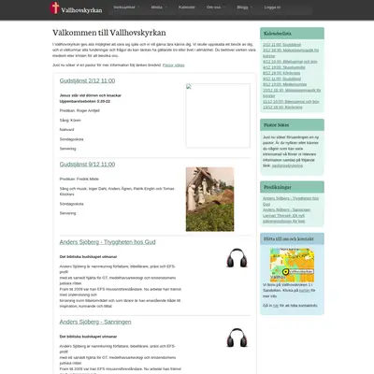Viewport: 374px width, 374px height.
Task: Click the Predikningar panel heading
Action: pyautogui.click(x=292, y=187)
